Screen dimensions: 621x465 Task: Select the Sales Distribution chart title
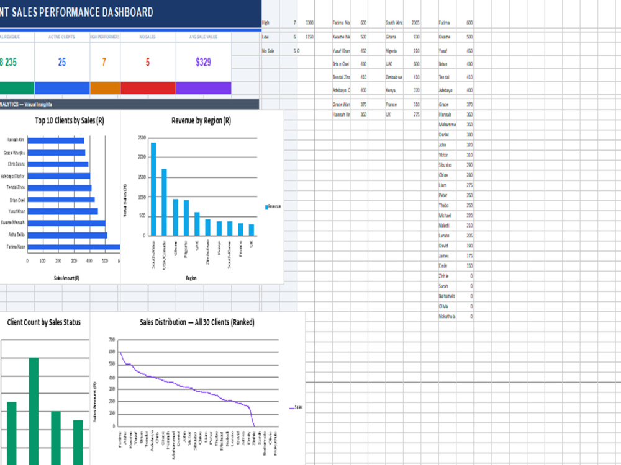(197, 322)
